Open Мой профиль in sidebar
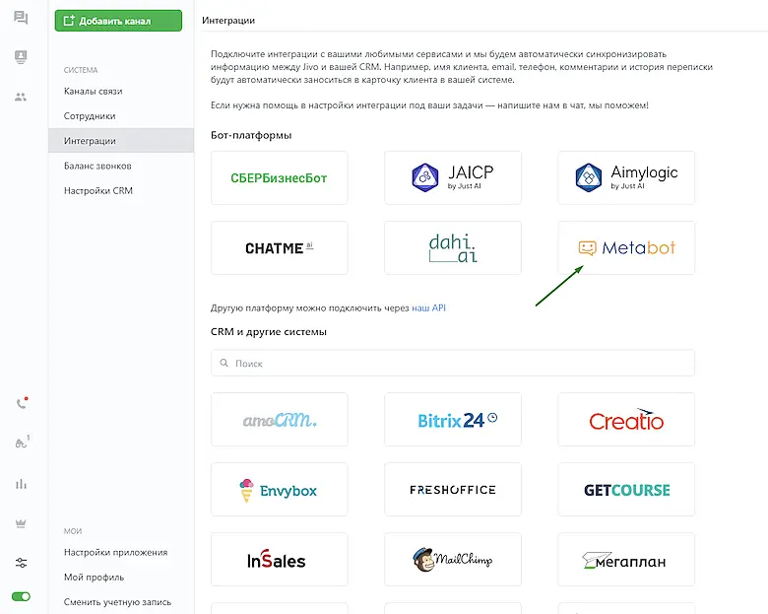The height and width of the screenshot is (614, 768). pos(95,578)
